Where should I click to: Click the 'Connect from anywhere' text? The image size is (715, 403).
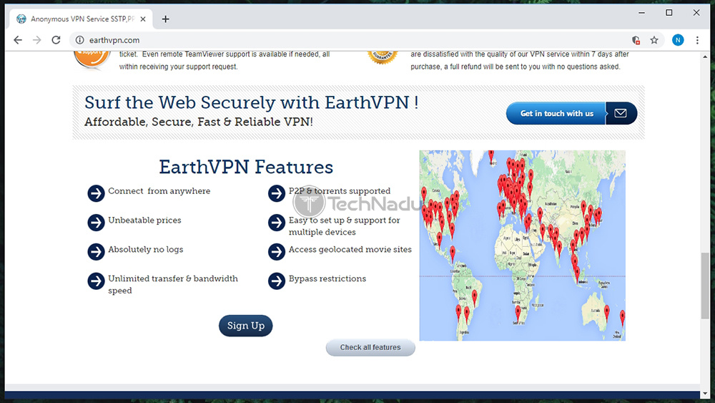[159, 191]
